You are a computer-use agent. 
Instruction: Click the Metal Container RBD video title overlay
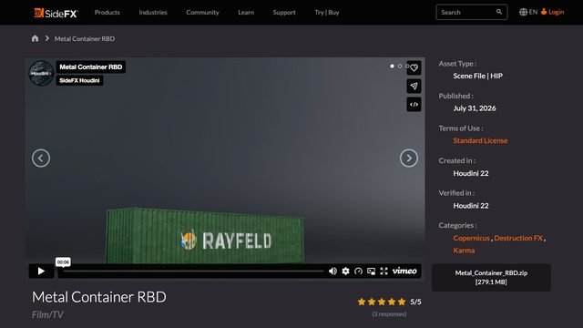(x=91, y=67)
